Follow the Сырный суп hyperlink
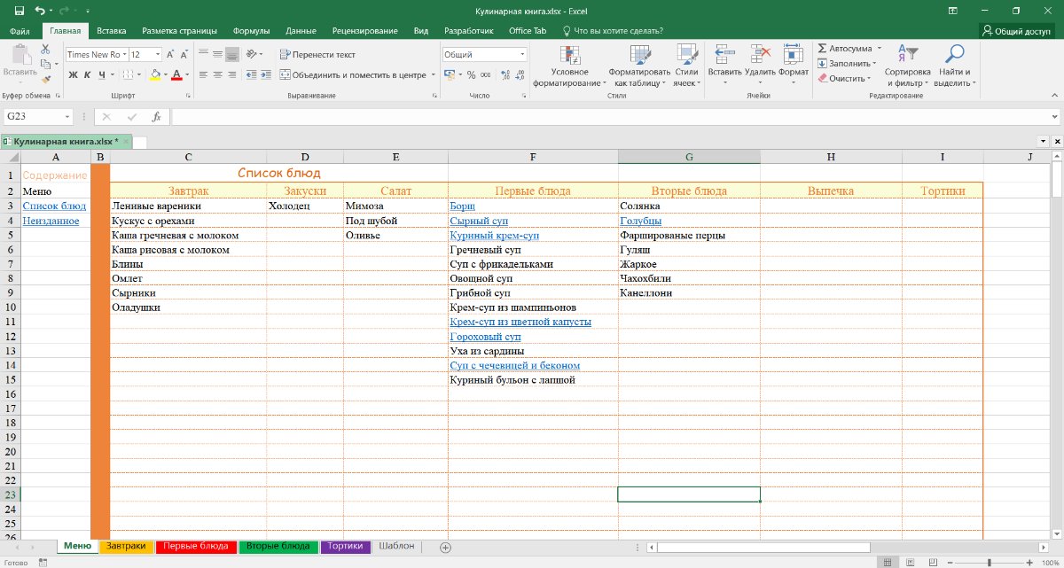The width and height of the screenshot is (1064, 568). click(x=478, y=221)
